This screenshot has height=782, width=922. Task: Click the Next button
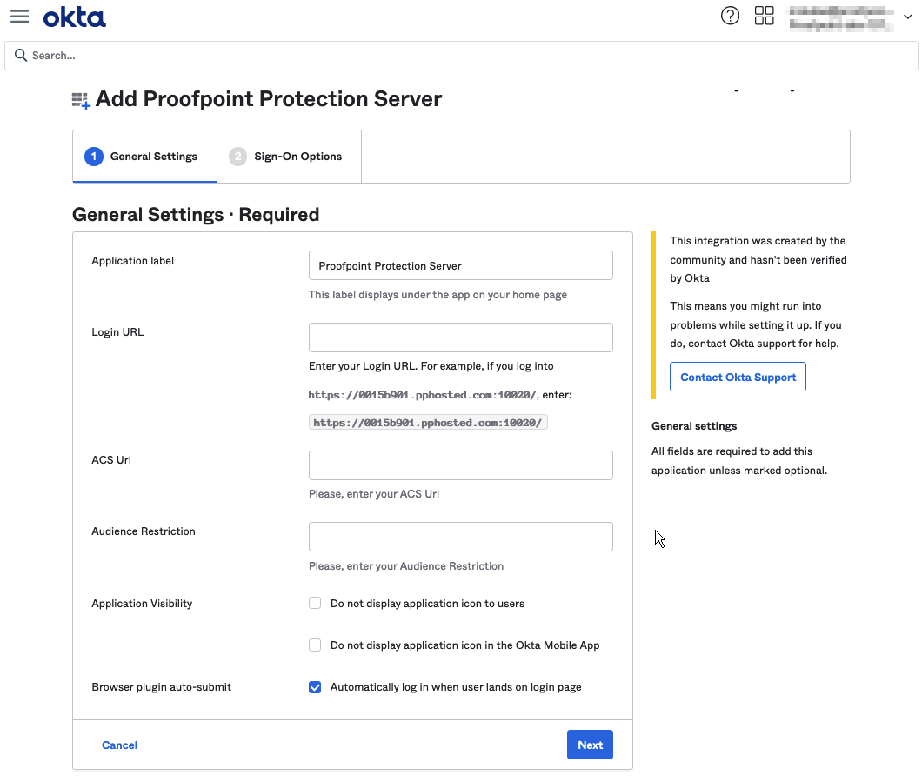(590, 745)
